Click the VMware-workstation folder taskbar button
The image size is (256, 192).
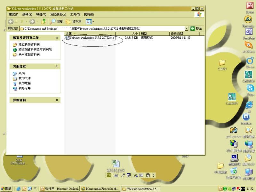pos(141,188)
